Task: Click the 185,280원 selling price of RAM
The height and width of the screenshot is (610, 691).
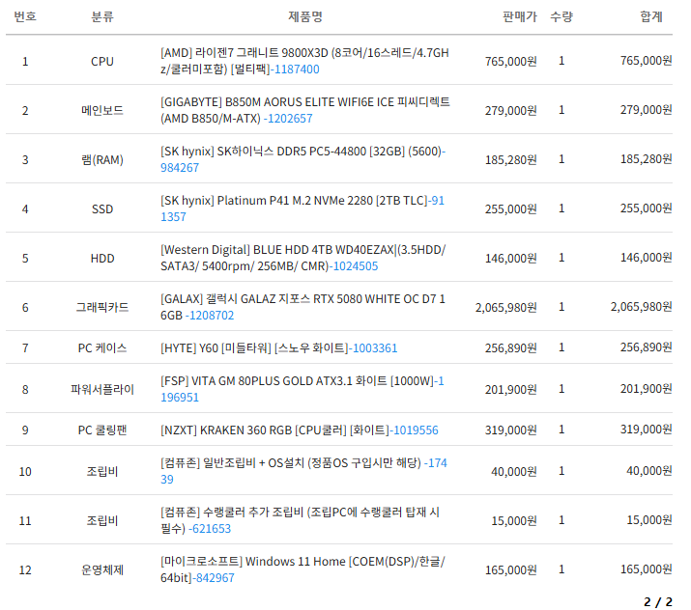Action: pyautogui.click(x=510, y=160)
